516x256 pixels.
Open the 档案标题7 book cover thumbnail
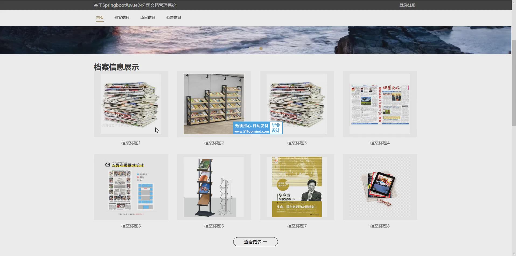[297, 187]
